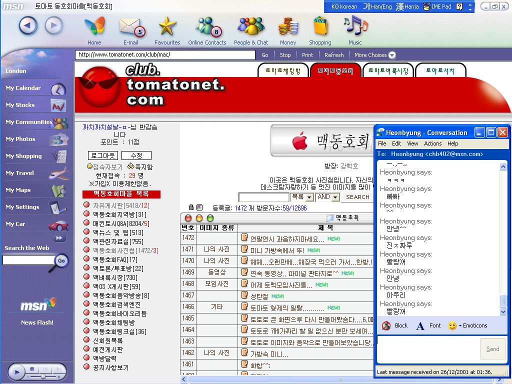The width and height of the screenshot is (512, 384).
Task: Open Actions menu in Conversation window
Action: (x=432, y=143)
